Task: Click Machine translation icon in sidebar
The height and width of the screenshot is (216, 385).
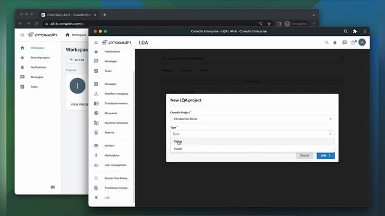Action: click(x=96, y=123)
